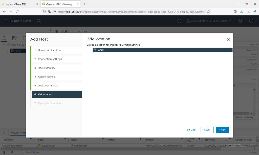Image resolution: width=259 pixels, height=155 pixels.
Task: Click the tracking protection shield icon
Action: 44,12
